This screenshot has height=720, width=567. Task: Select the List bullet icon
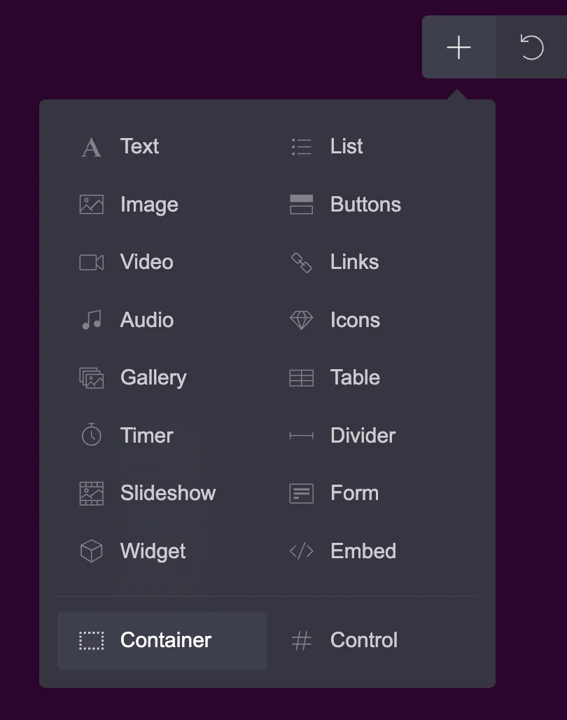[x=302, y=147]
